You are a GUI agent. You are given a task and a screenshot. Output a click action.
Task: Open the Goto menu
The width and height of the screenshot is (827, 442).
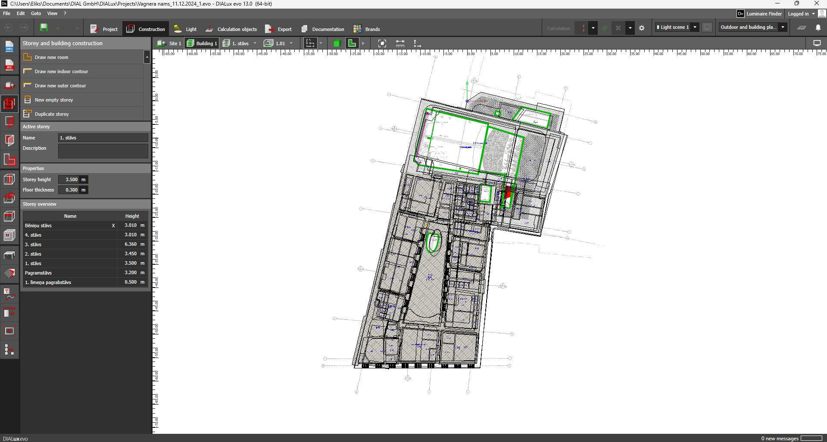[36, 13]
